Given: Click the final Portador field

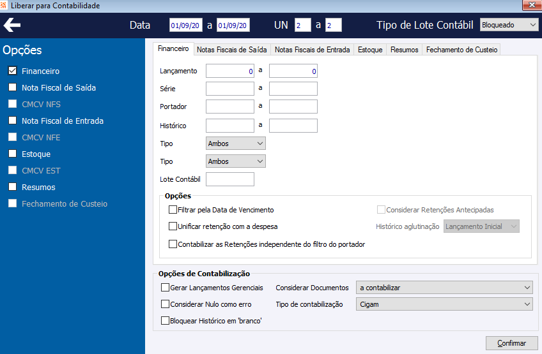Looking at the screenshot, I should [293, 107].
